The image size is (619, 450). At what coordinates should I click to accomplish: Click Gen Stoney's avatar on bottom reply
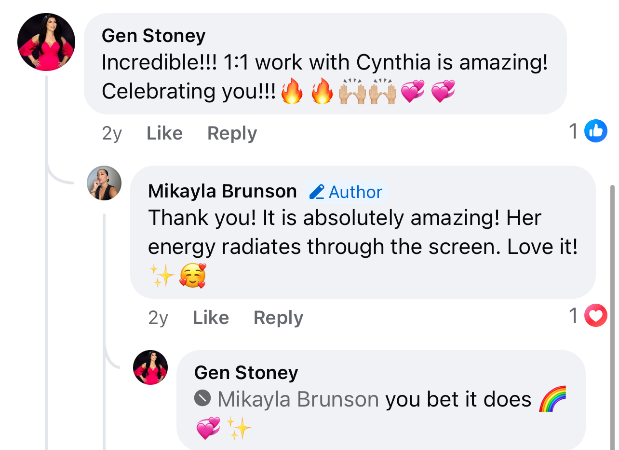(x=150, y=367)
